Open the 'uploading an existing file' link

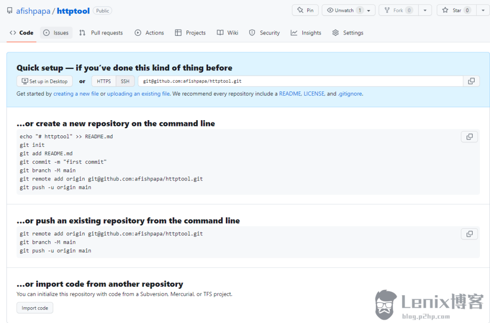pos(138,94)
